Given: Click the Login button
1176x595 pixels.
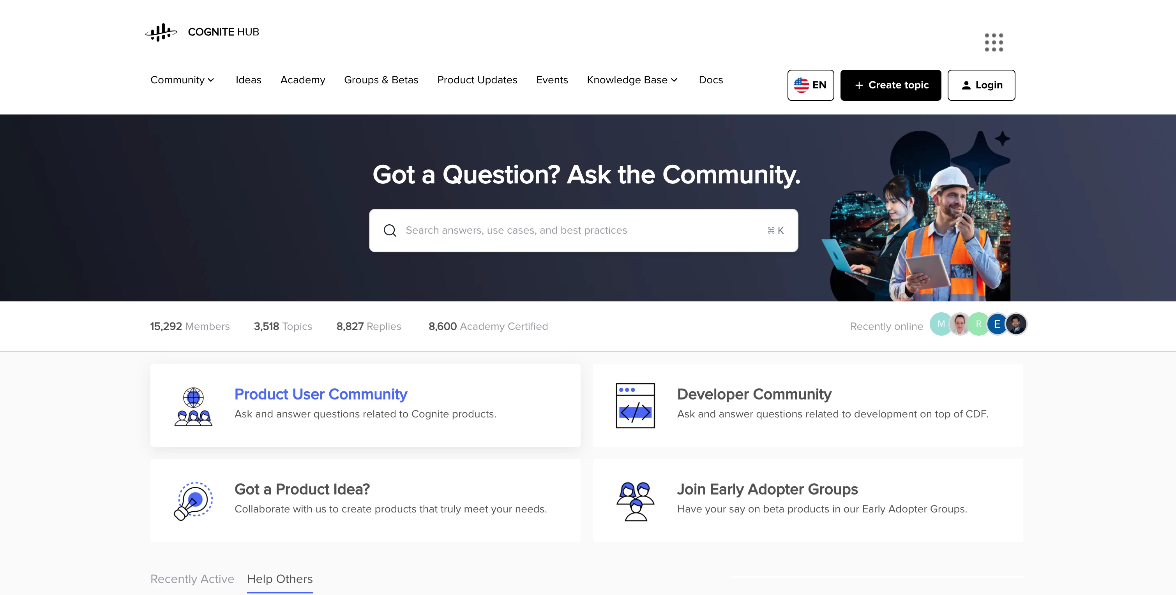Looking at the screenshot, I should [x=981, y=85].
